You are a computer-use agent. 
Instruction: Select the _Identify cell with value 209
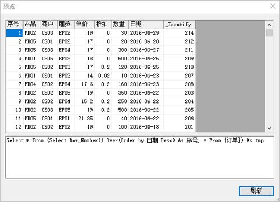[x=180, y=59]
